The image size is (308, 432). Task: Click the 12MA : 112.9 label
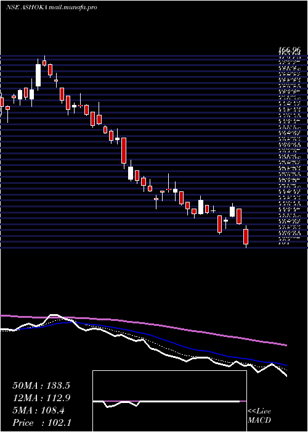click(x=41, y=398)
